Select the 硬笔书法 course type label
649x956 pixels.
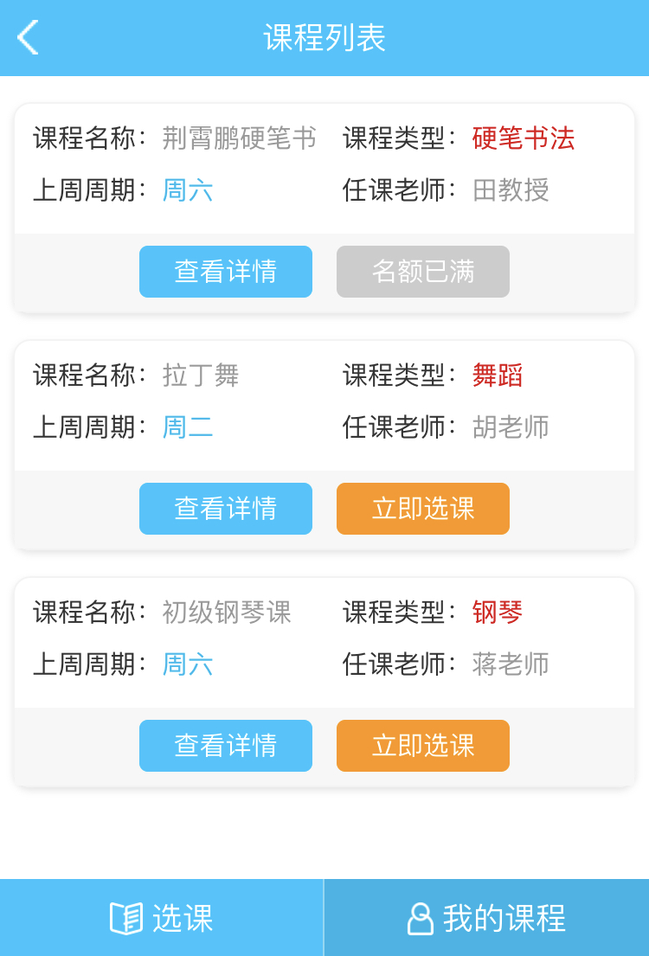coord(524,138)
